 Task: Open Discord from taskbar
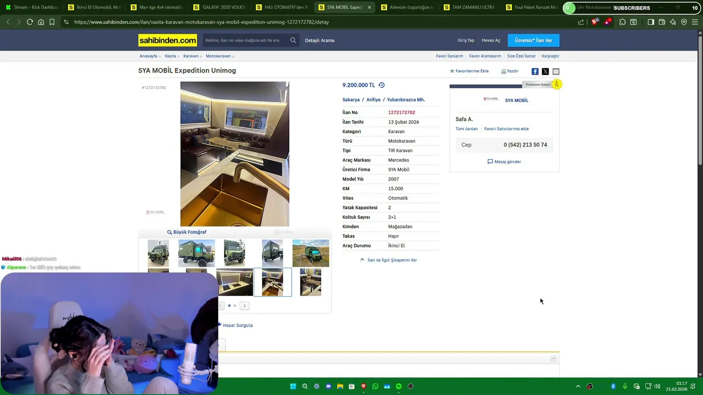point(328,386)
